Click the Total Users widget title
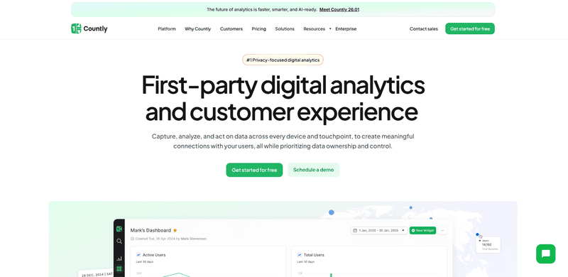568x277 pixels. [x=314, y=255]
